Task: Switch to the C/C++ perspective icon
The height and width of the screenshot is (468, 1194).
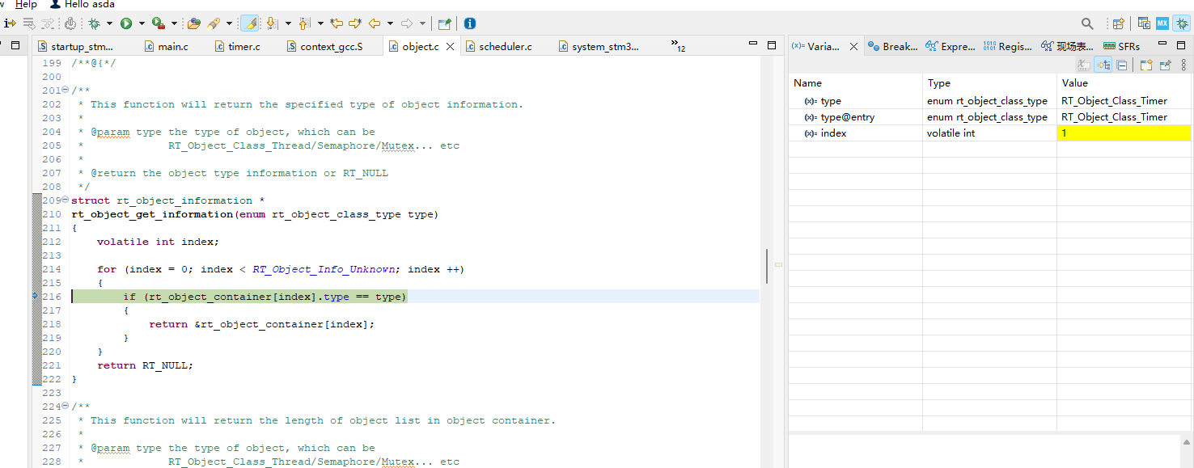Action: coord(1142,23)
